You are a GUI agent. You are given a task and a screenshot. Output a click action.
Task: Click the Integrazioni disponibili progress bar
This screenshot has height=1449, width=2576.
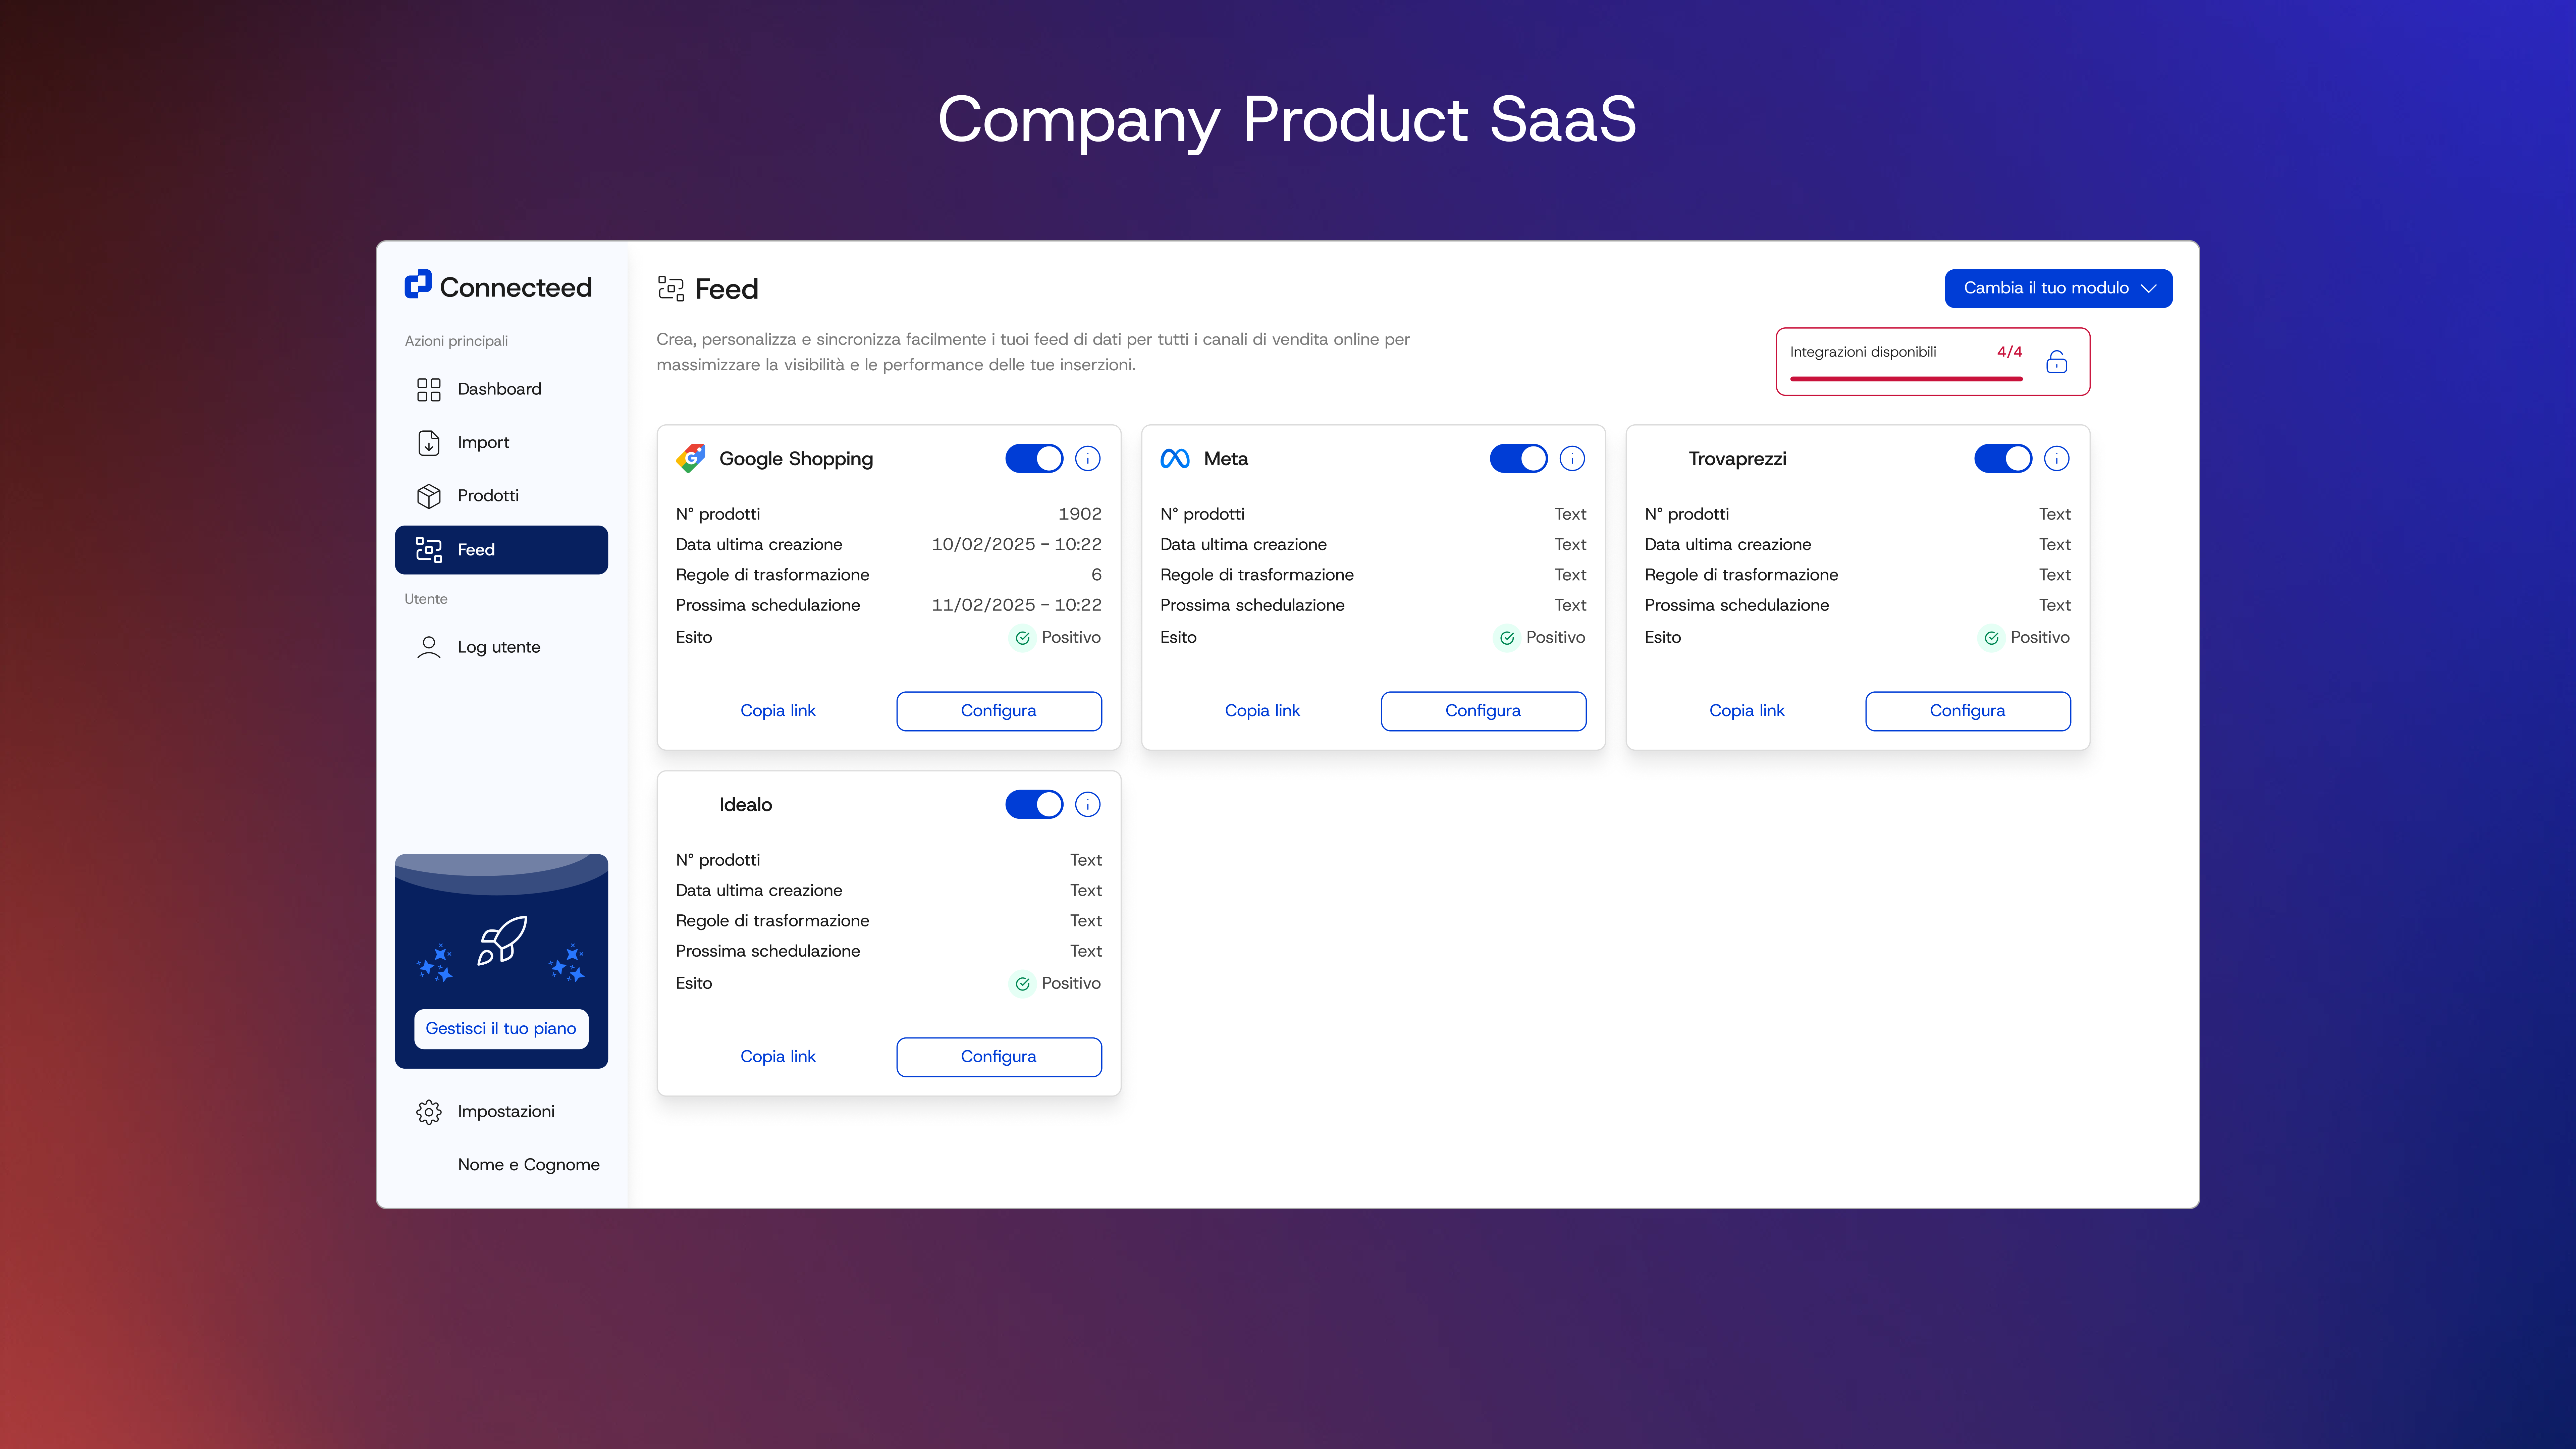point(1906,379)
